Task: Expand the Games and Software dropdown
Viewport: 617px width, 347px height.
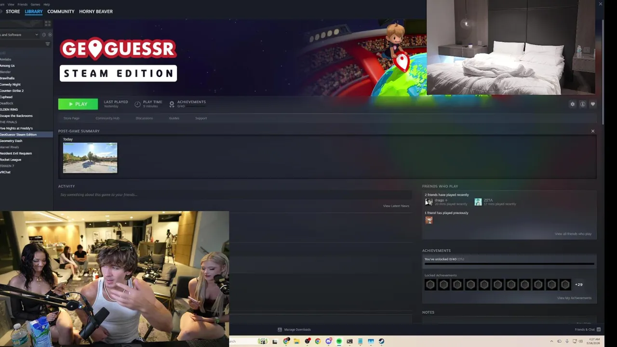Action: click(20, 35)
